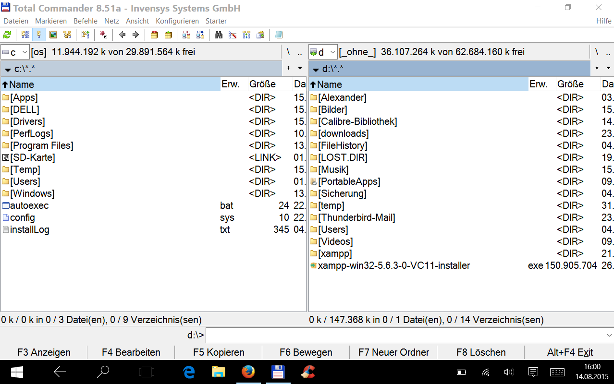614x384 pixels.
Task: Click the F3 Anzeigen button
Action: (44, 352)
